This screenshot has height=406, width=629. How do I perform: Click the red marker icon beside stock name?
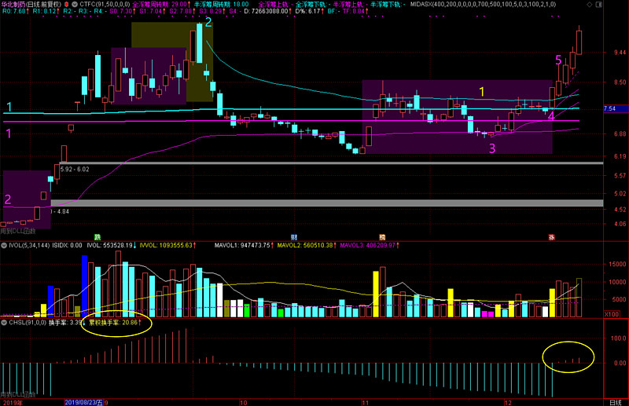click(x=67, y=5)
